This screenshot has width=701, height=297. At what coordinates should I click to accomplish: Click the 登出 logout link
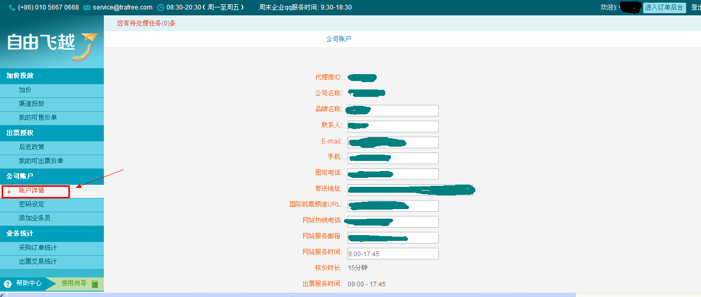696,7
